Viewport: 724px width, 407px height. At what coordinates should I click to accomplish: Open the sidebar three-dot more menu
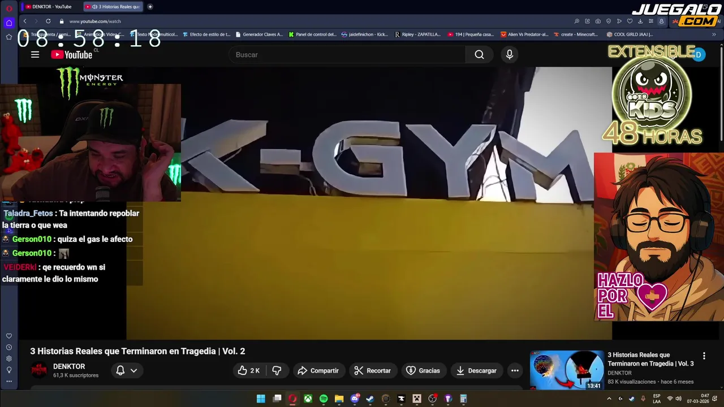(x=9, y=381)
